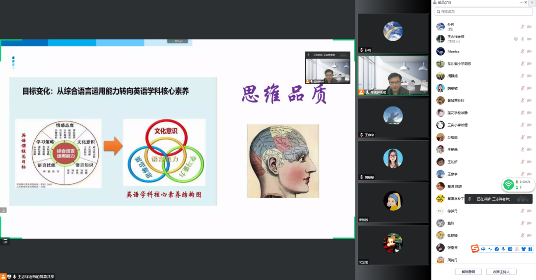Click 王志祥老师的屏幕共享 label at bottom-left

point(36,277)
